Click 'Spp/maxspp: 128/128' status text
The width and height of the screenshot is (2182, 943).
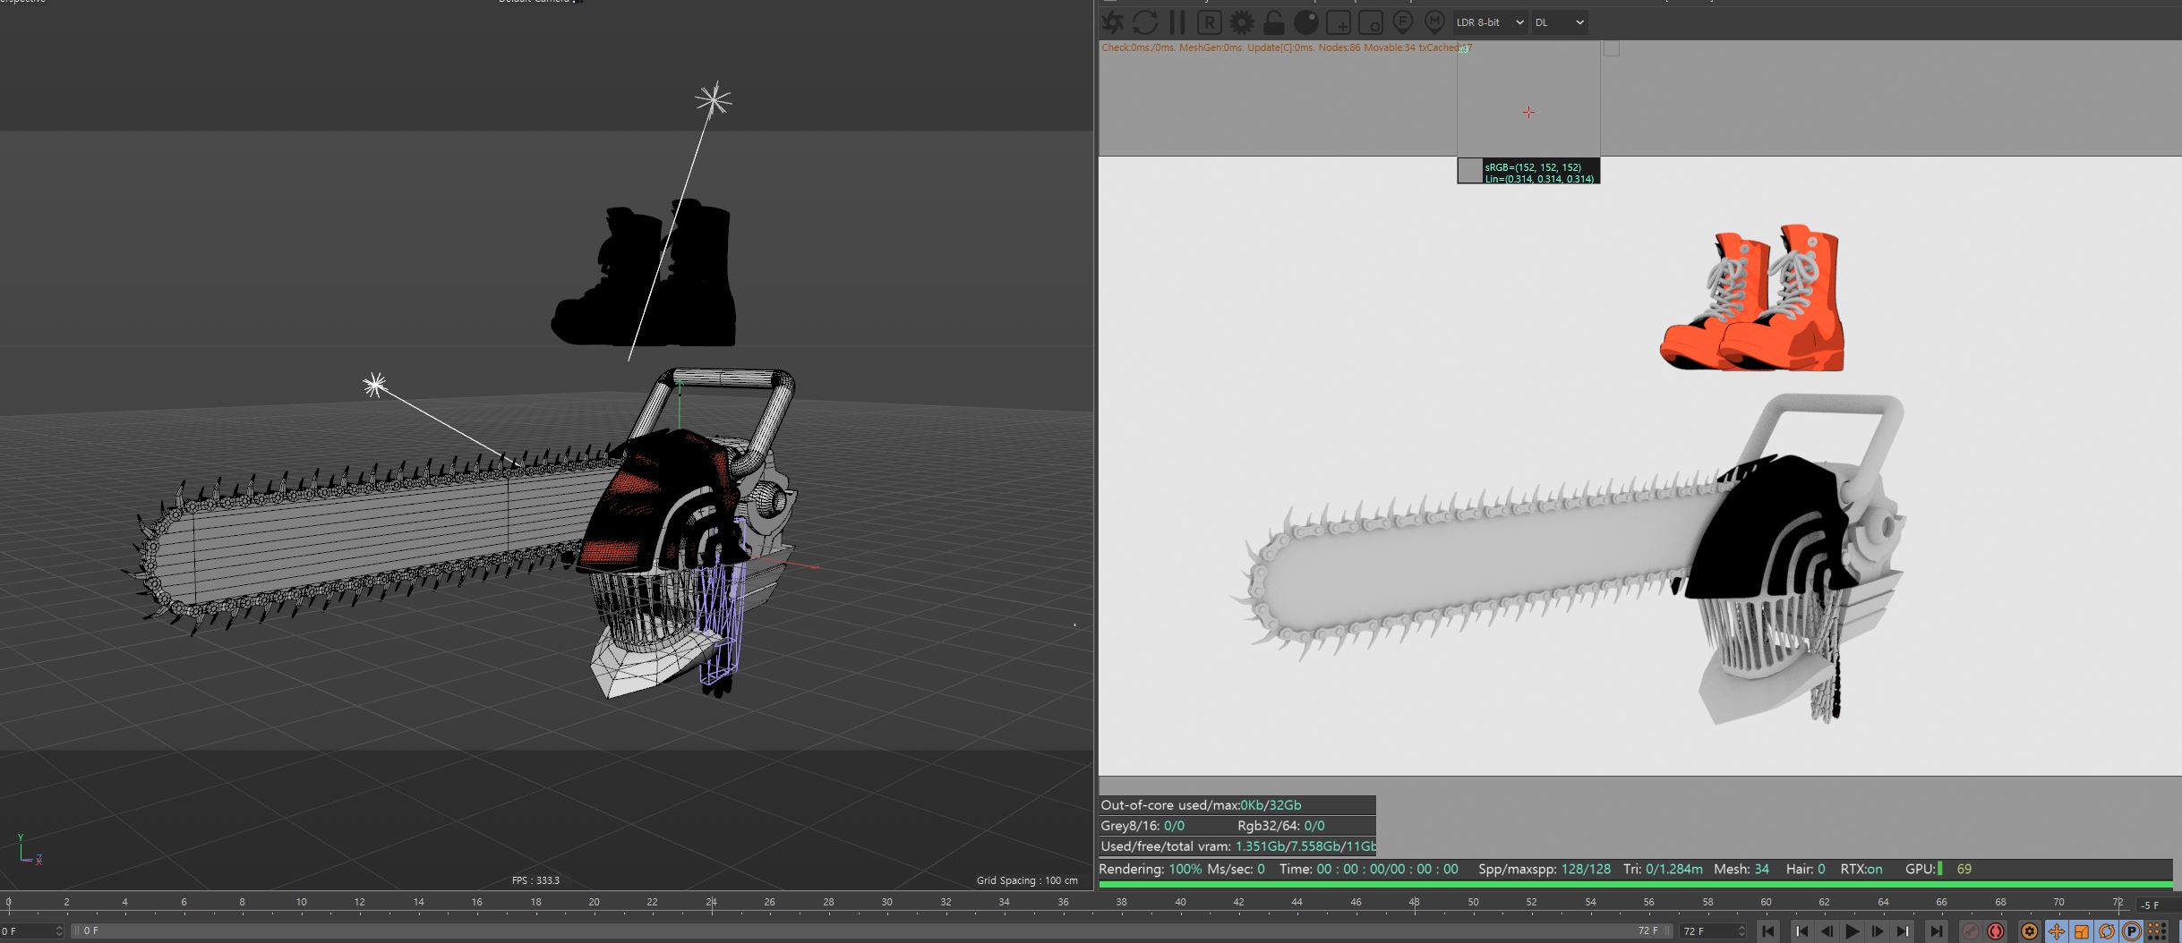[x=1545, y=869]
